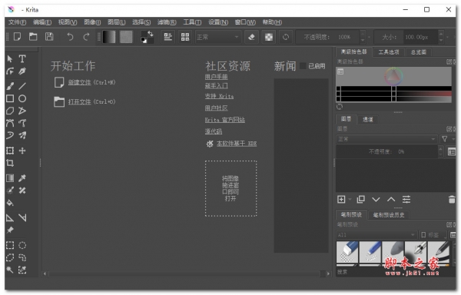
Task: Expand the brush preset tag All dropdown
Action: 376,235
